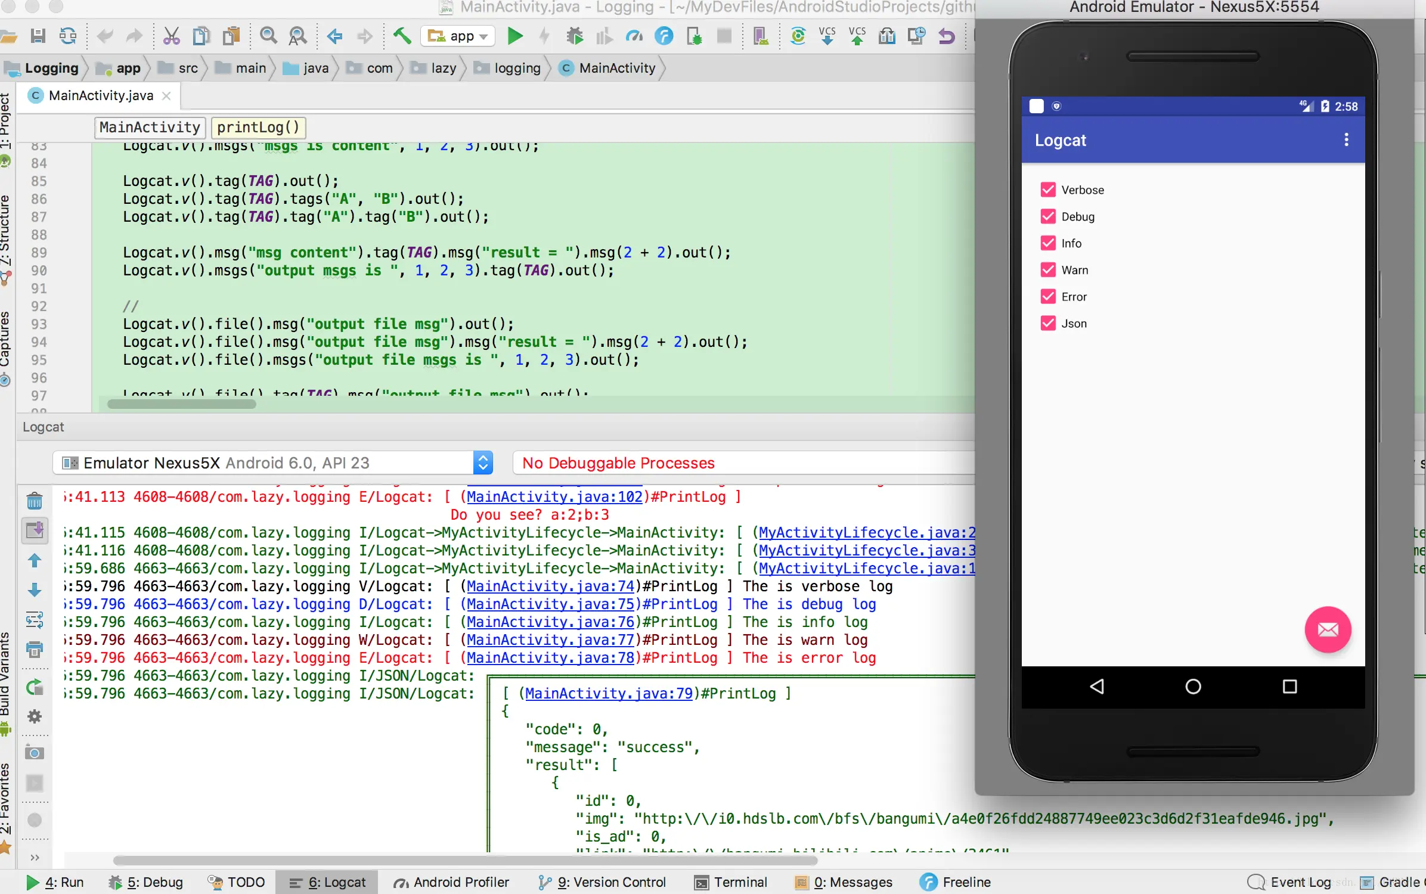This screenshot has height=894, width=1426.
Task: Click the green Run app button
Action: 515,36
